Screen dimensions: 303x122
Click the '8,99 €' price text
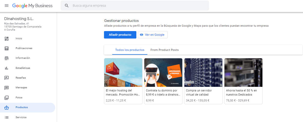click(x=150, y=100)
